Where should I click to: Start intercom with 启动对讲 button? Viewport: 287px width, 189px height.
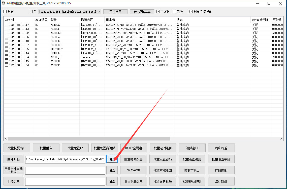pos(221,181)
